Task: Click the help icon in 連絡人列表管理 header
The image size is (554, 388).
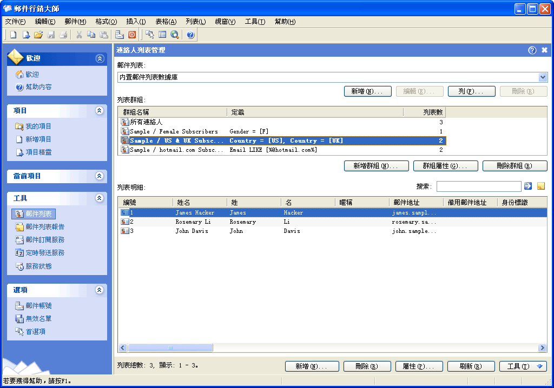Action: [532, 50]
